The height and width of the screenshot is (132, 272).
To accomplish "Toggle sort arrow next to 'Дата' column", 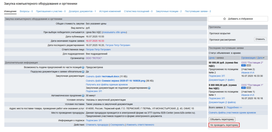I will point(264,58).
